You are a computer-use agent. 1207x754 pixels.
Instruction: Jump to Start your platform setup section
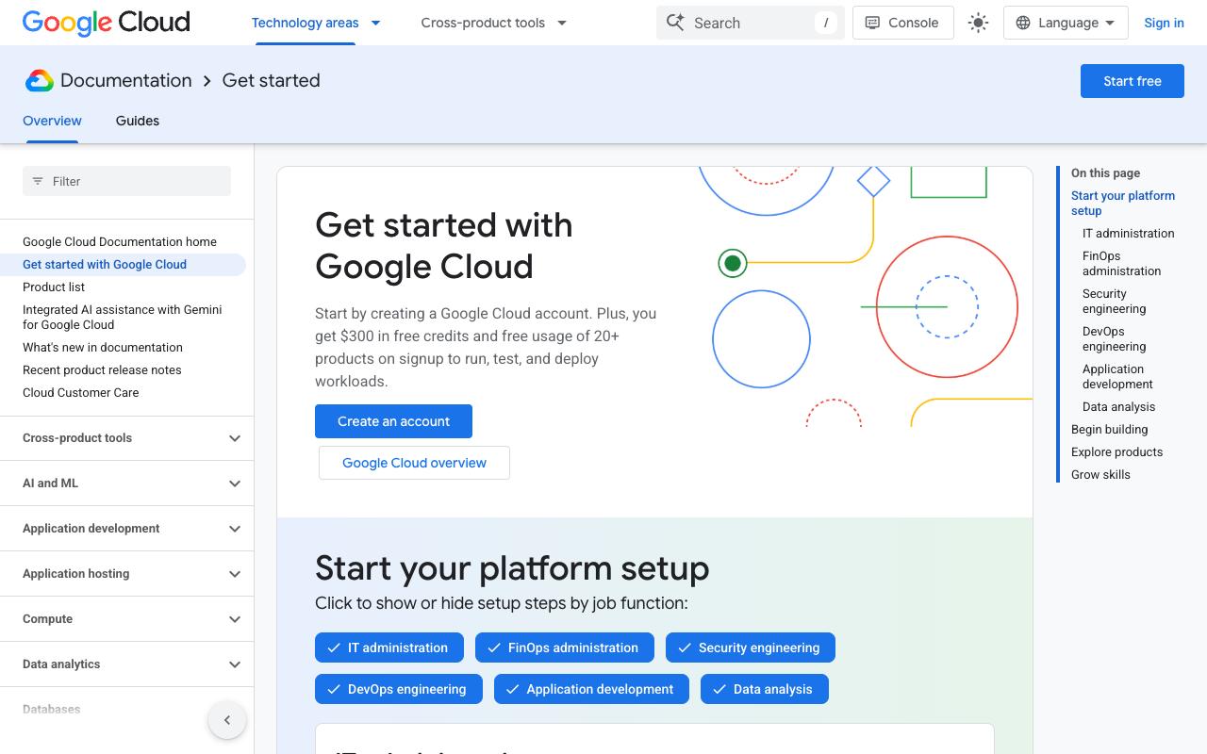point(1123,204)
